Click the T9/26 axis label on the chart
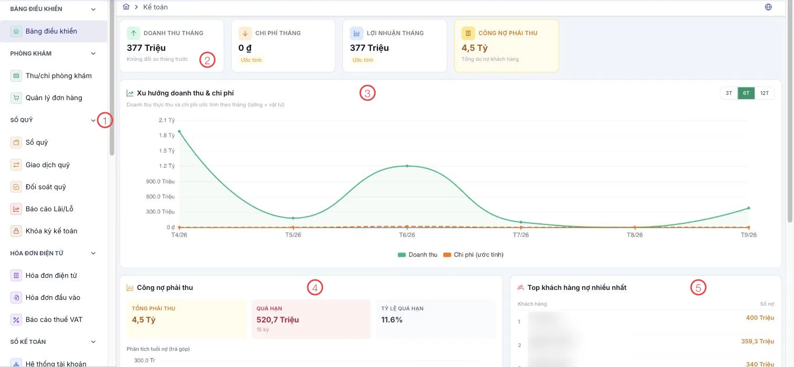The height and width of the screenshot is (367, 794). click(x=748, y=235)
